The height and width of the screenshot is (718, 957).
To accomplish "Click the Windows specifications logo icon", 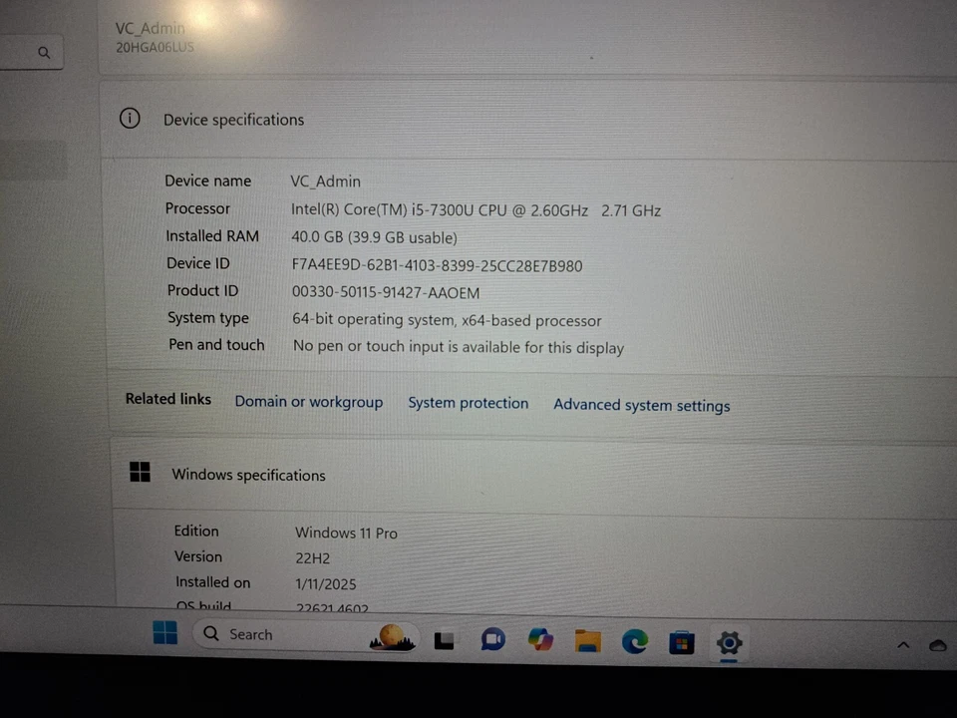I will (140, 472).
